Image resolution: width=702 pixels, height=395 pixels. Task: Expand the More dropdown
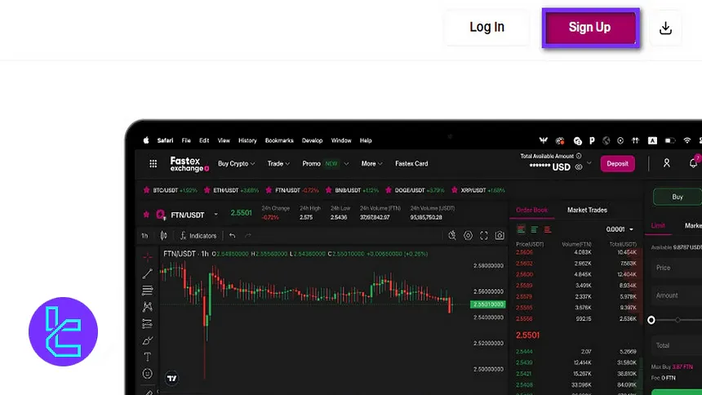(x=371, y=164)
